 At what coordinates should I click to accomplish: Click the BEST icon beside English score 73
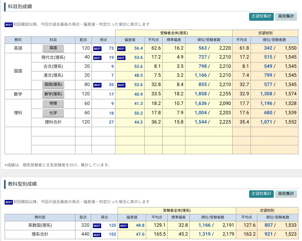point(97,49)
